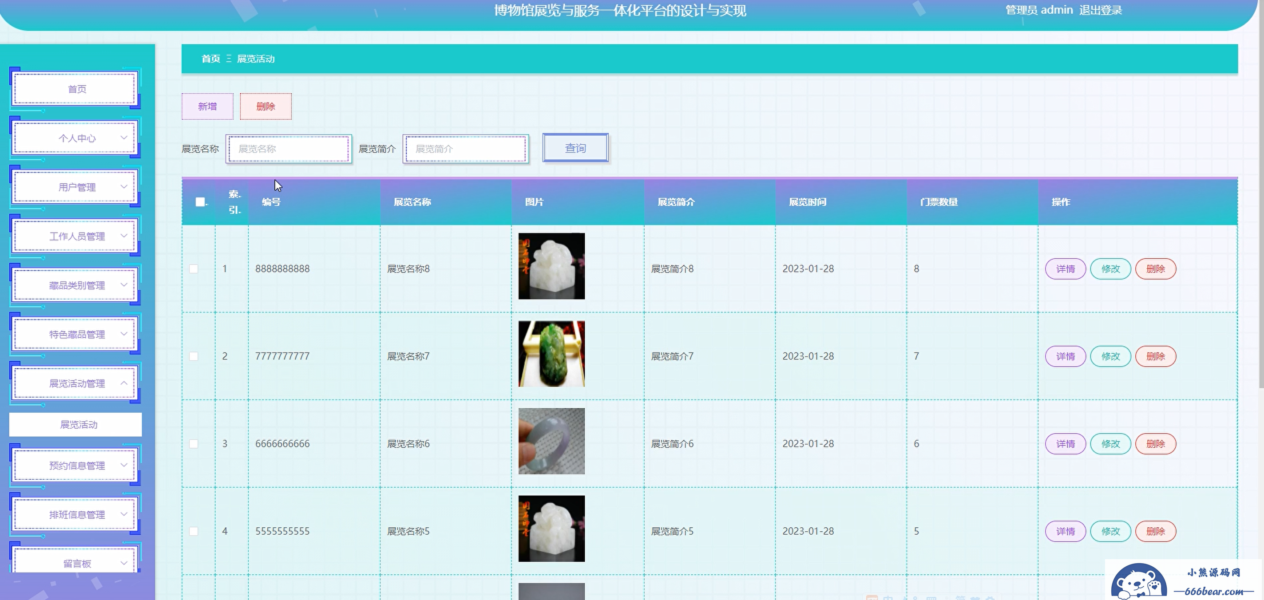1264x600 pixels.
Task: Collapse the 展览活动管理 sidebar menu
Action: (x=75, y=383)
